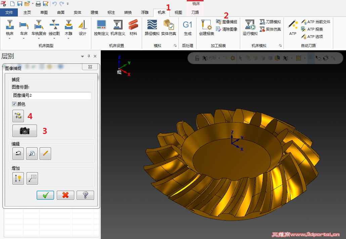This screenshot has width=346, height=239.
Task: Click 清除图像 clear images
Action: [x=227, y=29]
